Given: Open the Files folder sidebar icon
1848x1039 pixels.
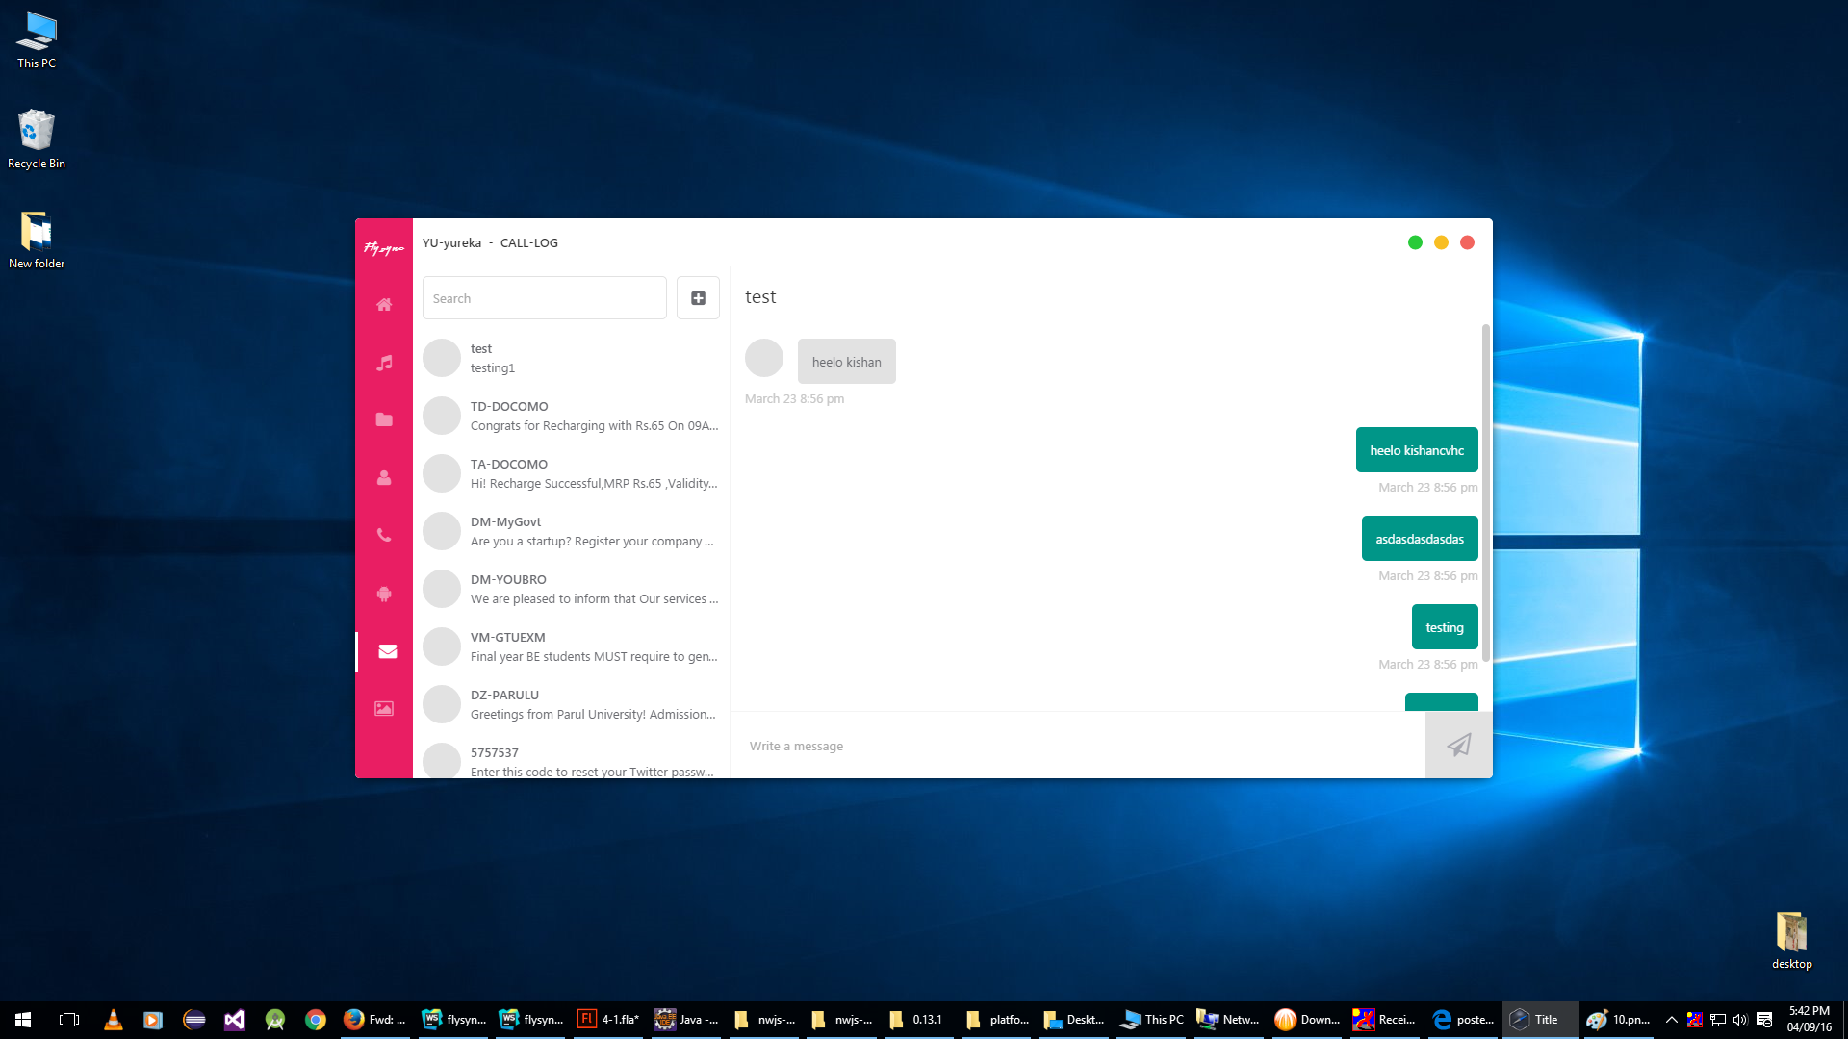Looking at the screenshot, I should pos(384,419).
